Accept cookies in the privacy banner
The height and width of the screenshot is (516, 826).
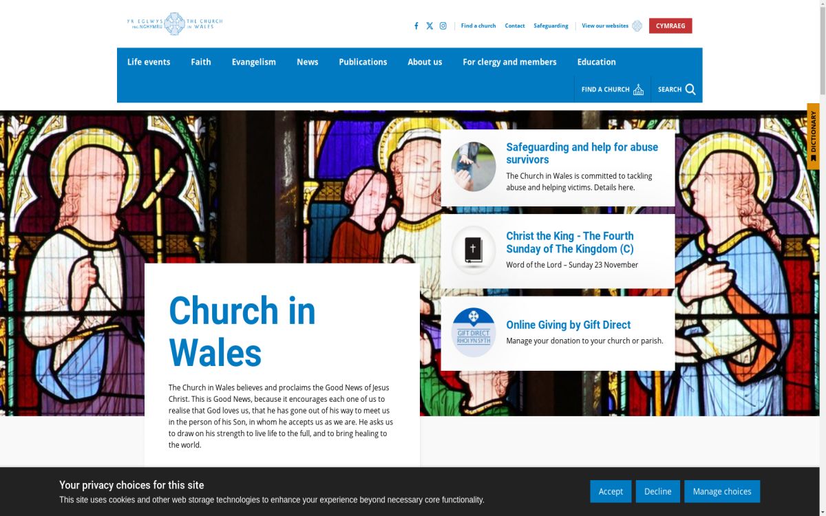611,491
